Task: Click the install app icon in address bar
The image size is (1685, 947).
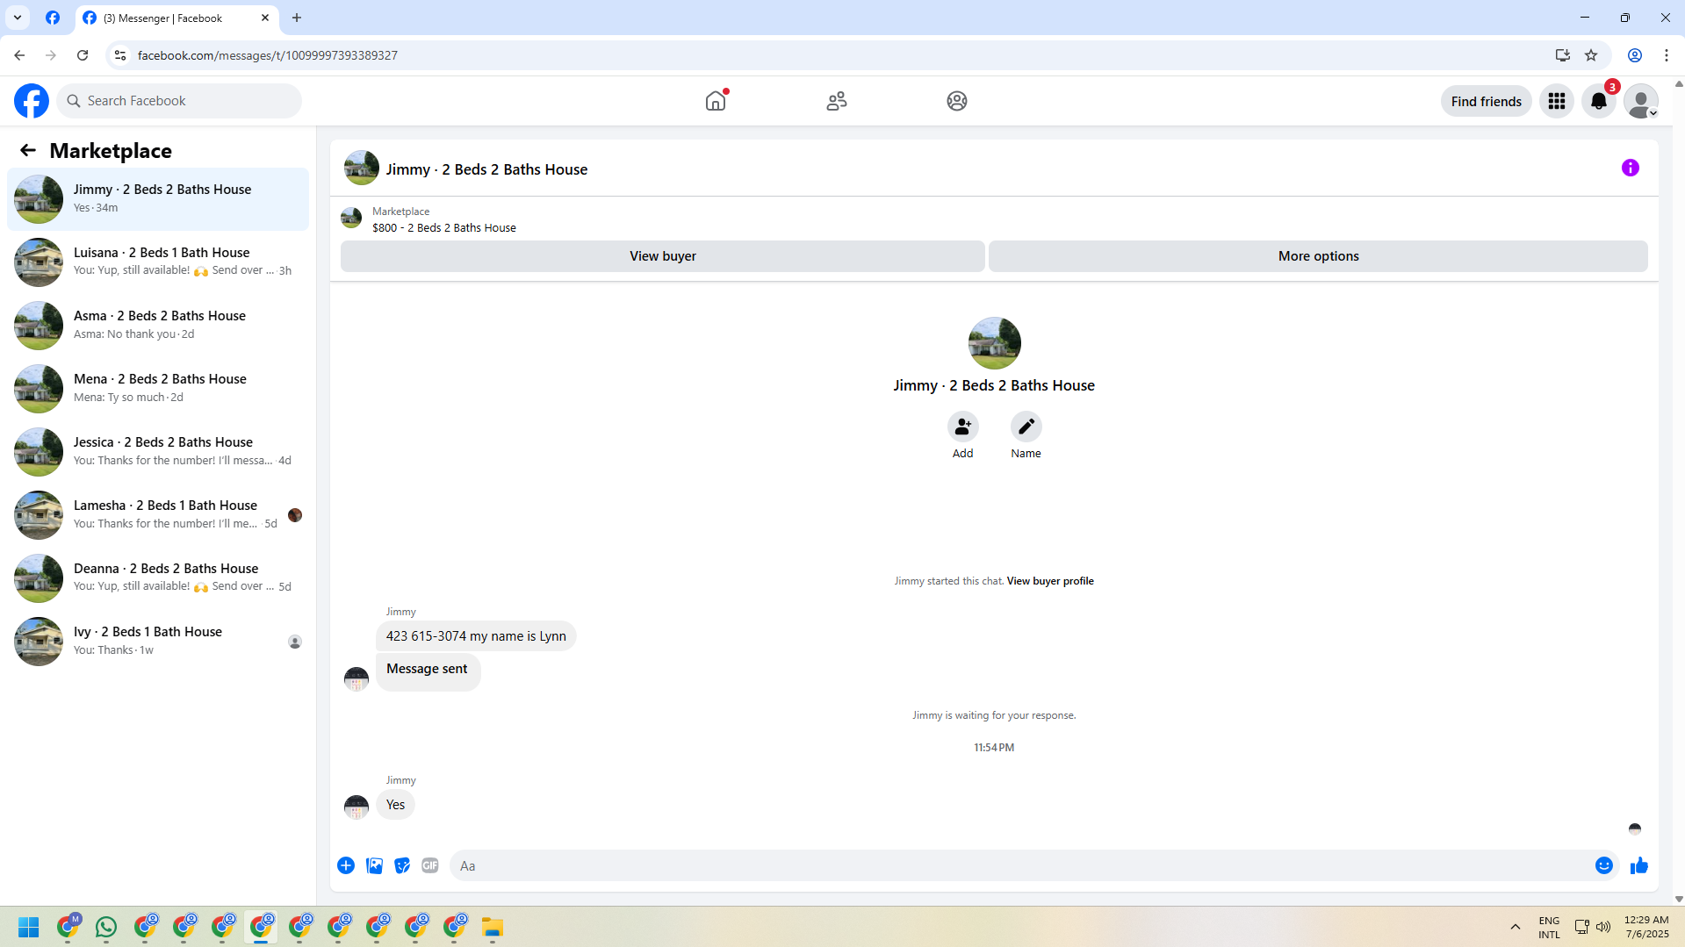Action: pos(1563,55)
